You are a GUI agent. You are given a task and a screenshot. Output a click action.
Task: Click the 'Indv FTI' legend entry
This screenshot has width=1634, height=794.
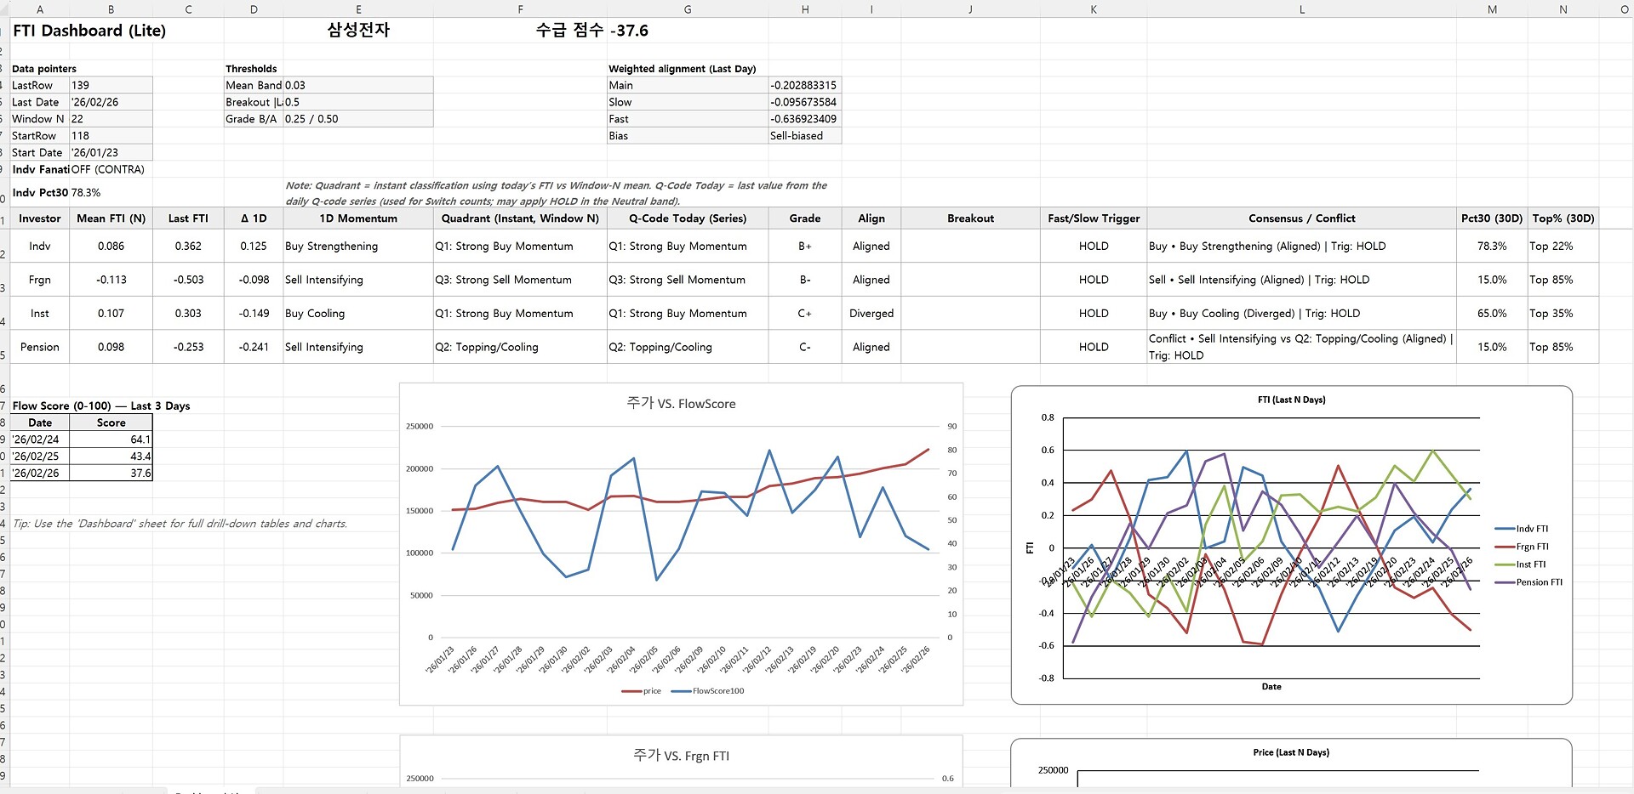(1523, 529)
